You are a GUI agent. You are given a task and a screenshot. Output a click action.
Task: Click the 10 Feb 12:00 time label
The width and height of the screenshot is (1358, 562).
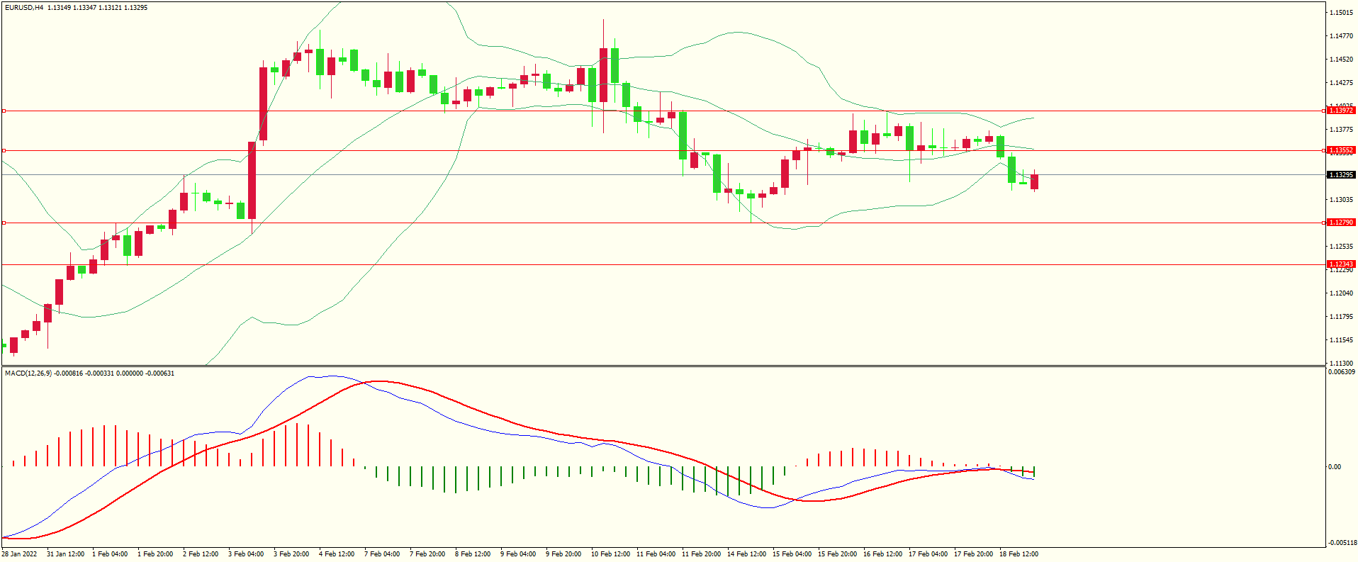(x=610, y=554)
